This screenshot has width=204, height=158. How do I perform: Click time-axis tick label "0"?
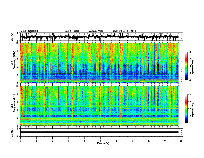pyautogui.click(x=20, y=141)
